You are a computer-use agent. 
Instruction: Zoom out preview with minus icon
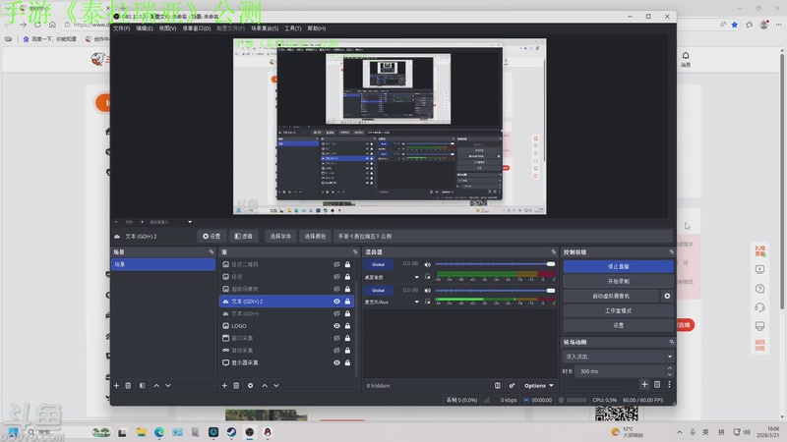(116, 222)
